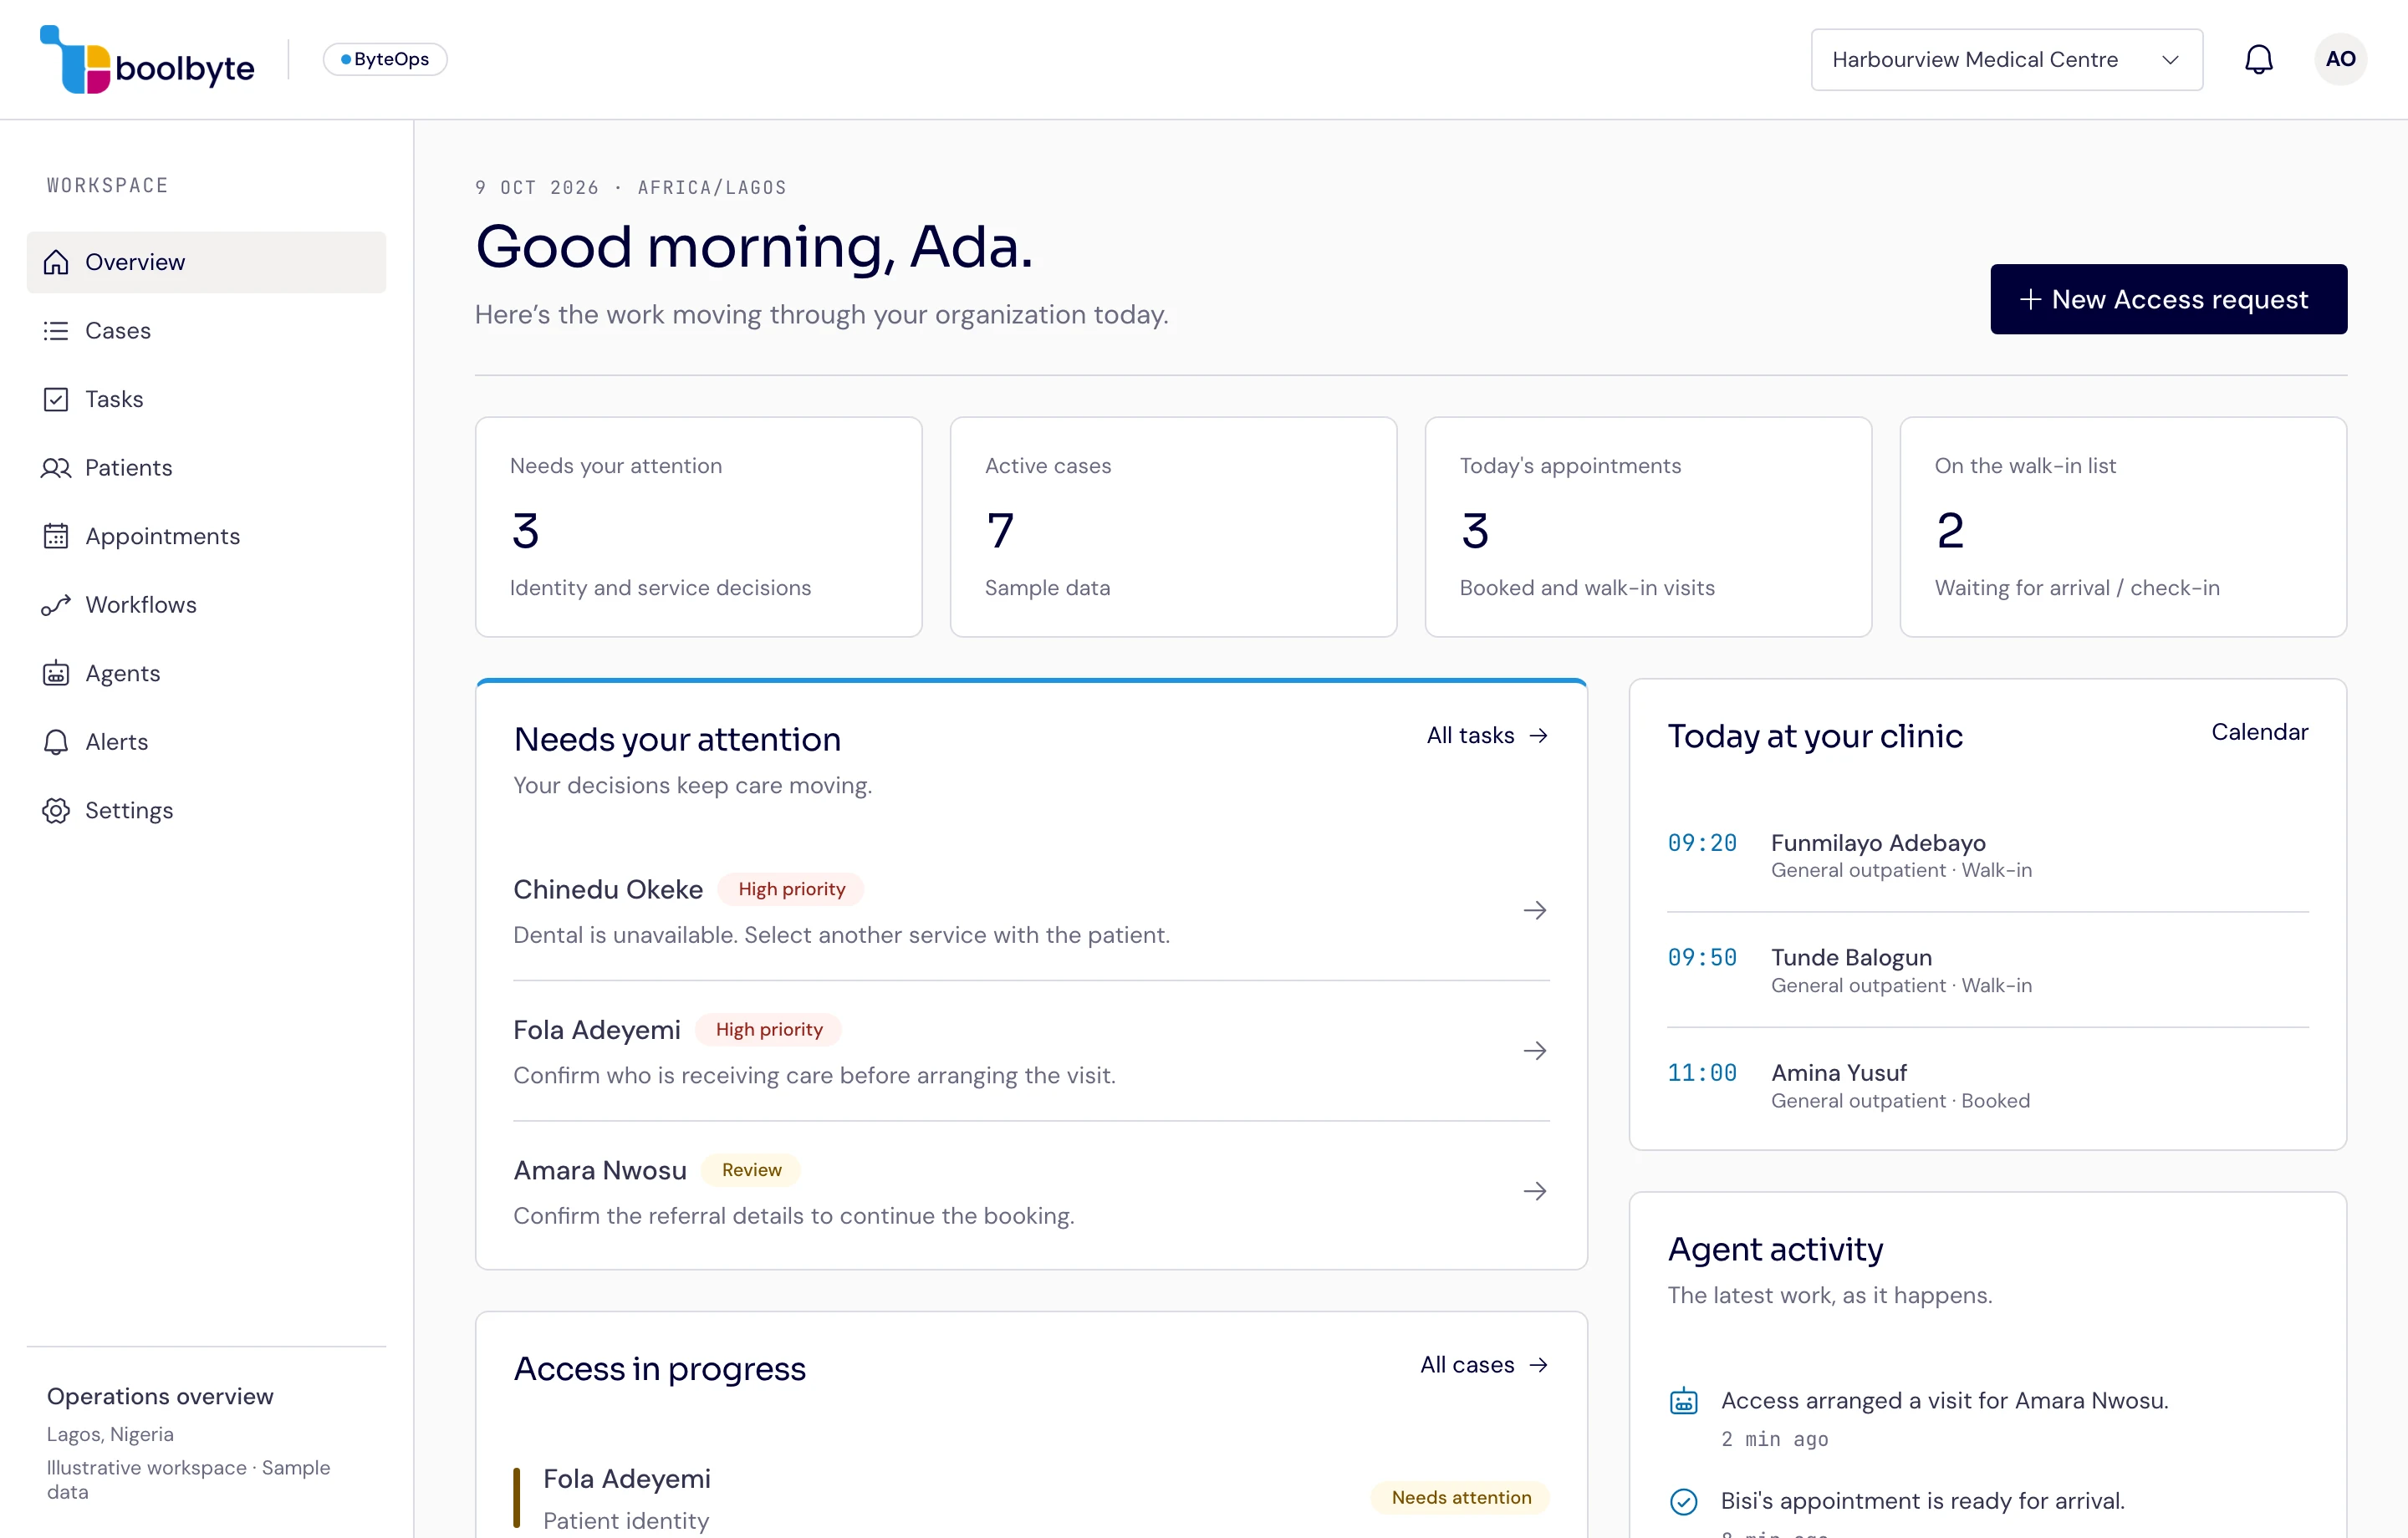Click check icon beside Bisi's appointment activity

[1684, 1501]
